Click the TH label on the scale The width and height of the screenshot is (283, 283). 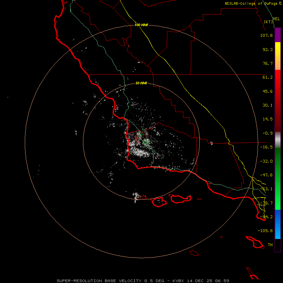click(270, 245)
